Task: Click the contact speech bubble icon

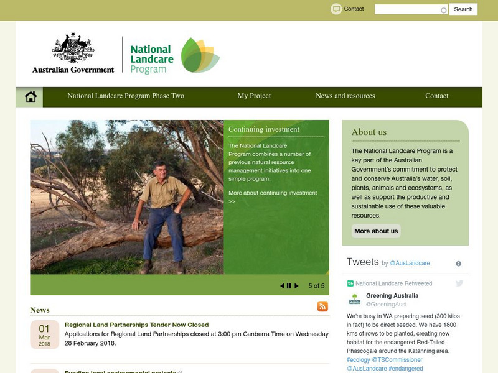Action: click(336, 9)
